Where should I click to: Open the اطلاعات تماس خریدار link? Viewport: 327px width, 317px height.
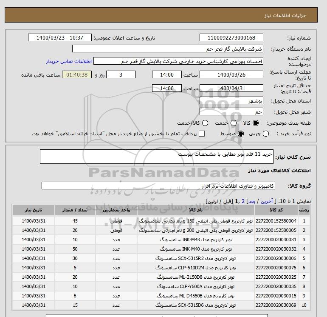click(69, 61)
